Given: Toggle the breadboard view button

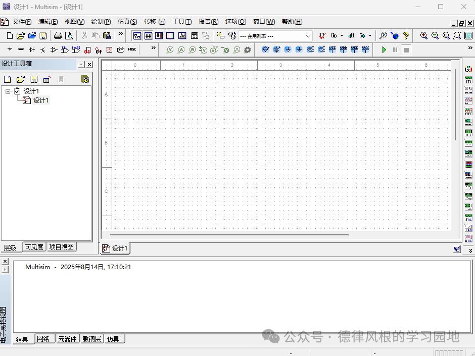Looking at the screenshot, I should tap(170, 36).
